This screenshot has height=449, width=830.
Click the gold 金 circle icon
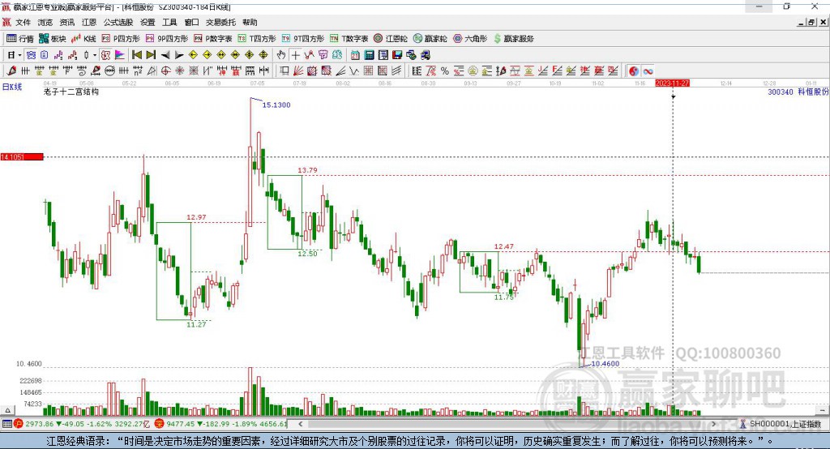click(x=473, y=71)
